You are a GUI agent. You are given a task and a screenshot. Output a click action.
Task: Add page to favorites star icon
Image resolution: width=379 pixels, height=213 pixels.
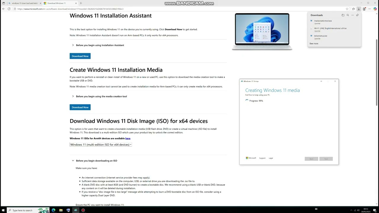click(x=347, y=9)
